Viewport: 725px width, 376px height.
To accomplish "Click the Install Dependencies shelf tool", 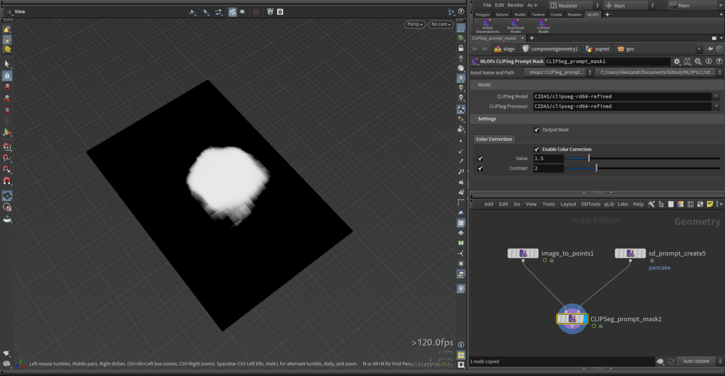I will coord(488,26).
